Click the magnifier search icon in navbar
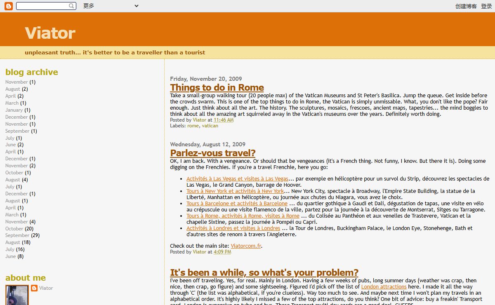The height and width of the screenshot is (305, 495). click(x=72, y=6)
